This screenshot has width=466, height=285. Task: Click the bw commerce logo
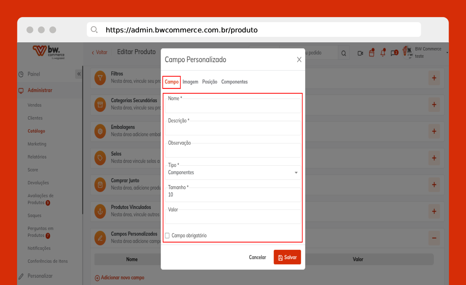click(49, 53)
